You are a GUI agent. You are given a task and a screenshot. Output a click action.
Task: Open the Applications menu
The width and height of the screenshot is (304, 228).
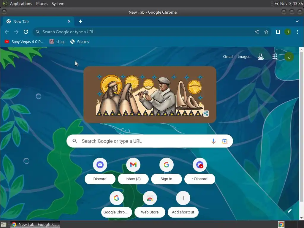tap(21, 4)
